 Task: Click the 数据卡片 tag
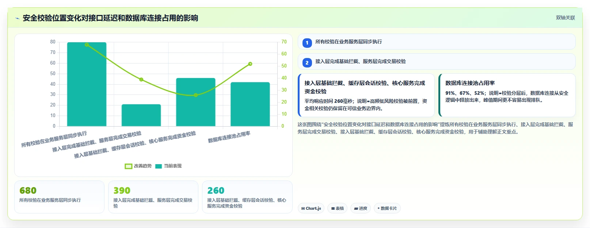pos(387,208)
